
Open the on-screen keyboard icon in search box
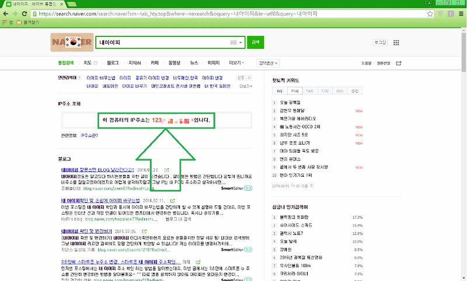click(233, 43)
